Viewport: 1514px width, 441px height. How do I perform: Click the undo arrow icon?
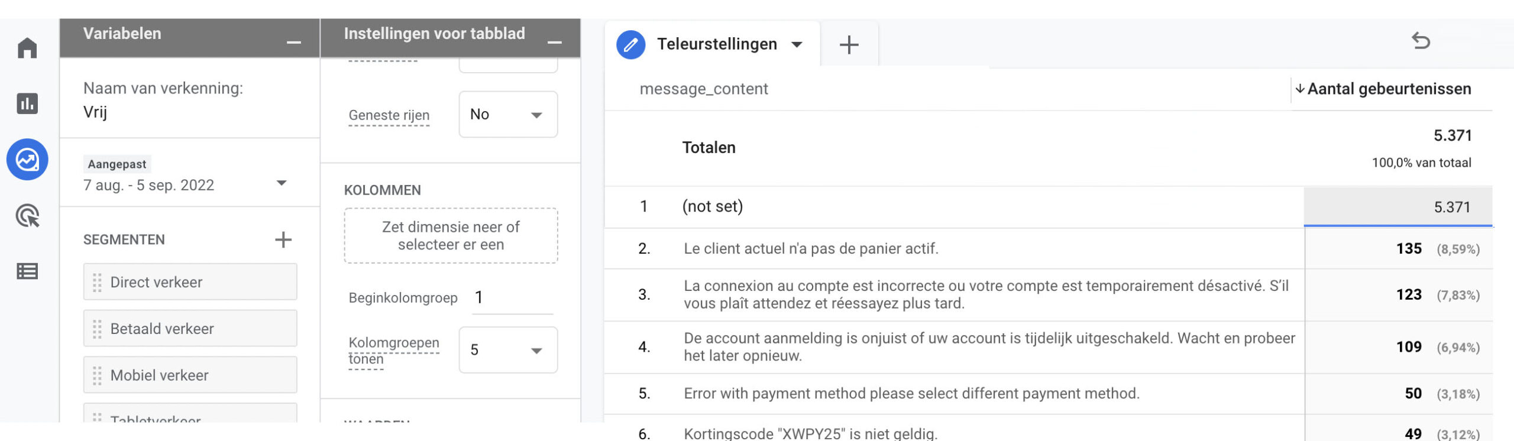[1421, 41]
